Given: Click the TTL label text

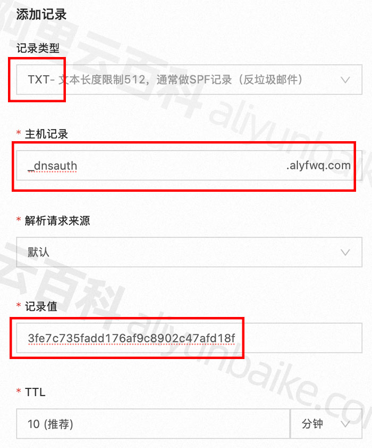Looking at the screenshot, I should coord(35,392).
